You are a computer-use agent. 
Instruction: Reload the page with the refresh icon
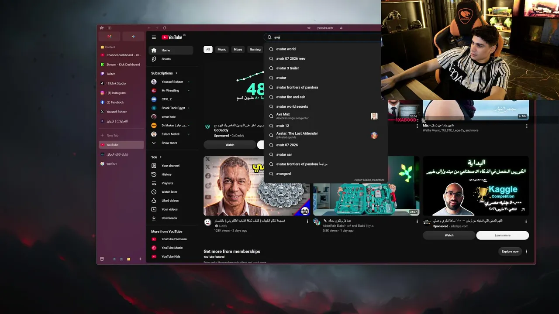(x=165, y=28)
